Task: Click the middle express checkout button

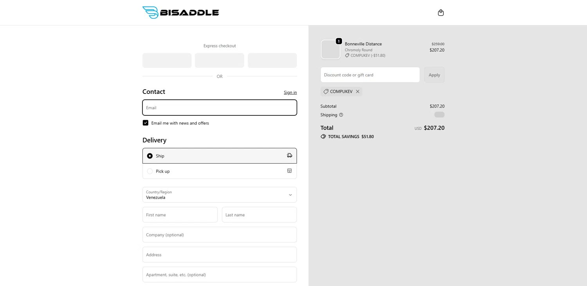Action: (220, 61)
